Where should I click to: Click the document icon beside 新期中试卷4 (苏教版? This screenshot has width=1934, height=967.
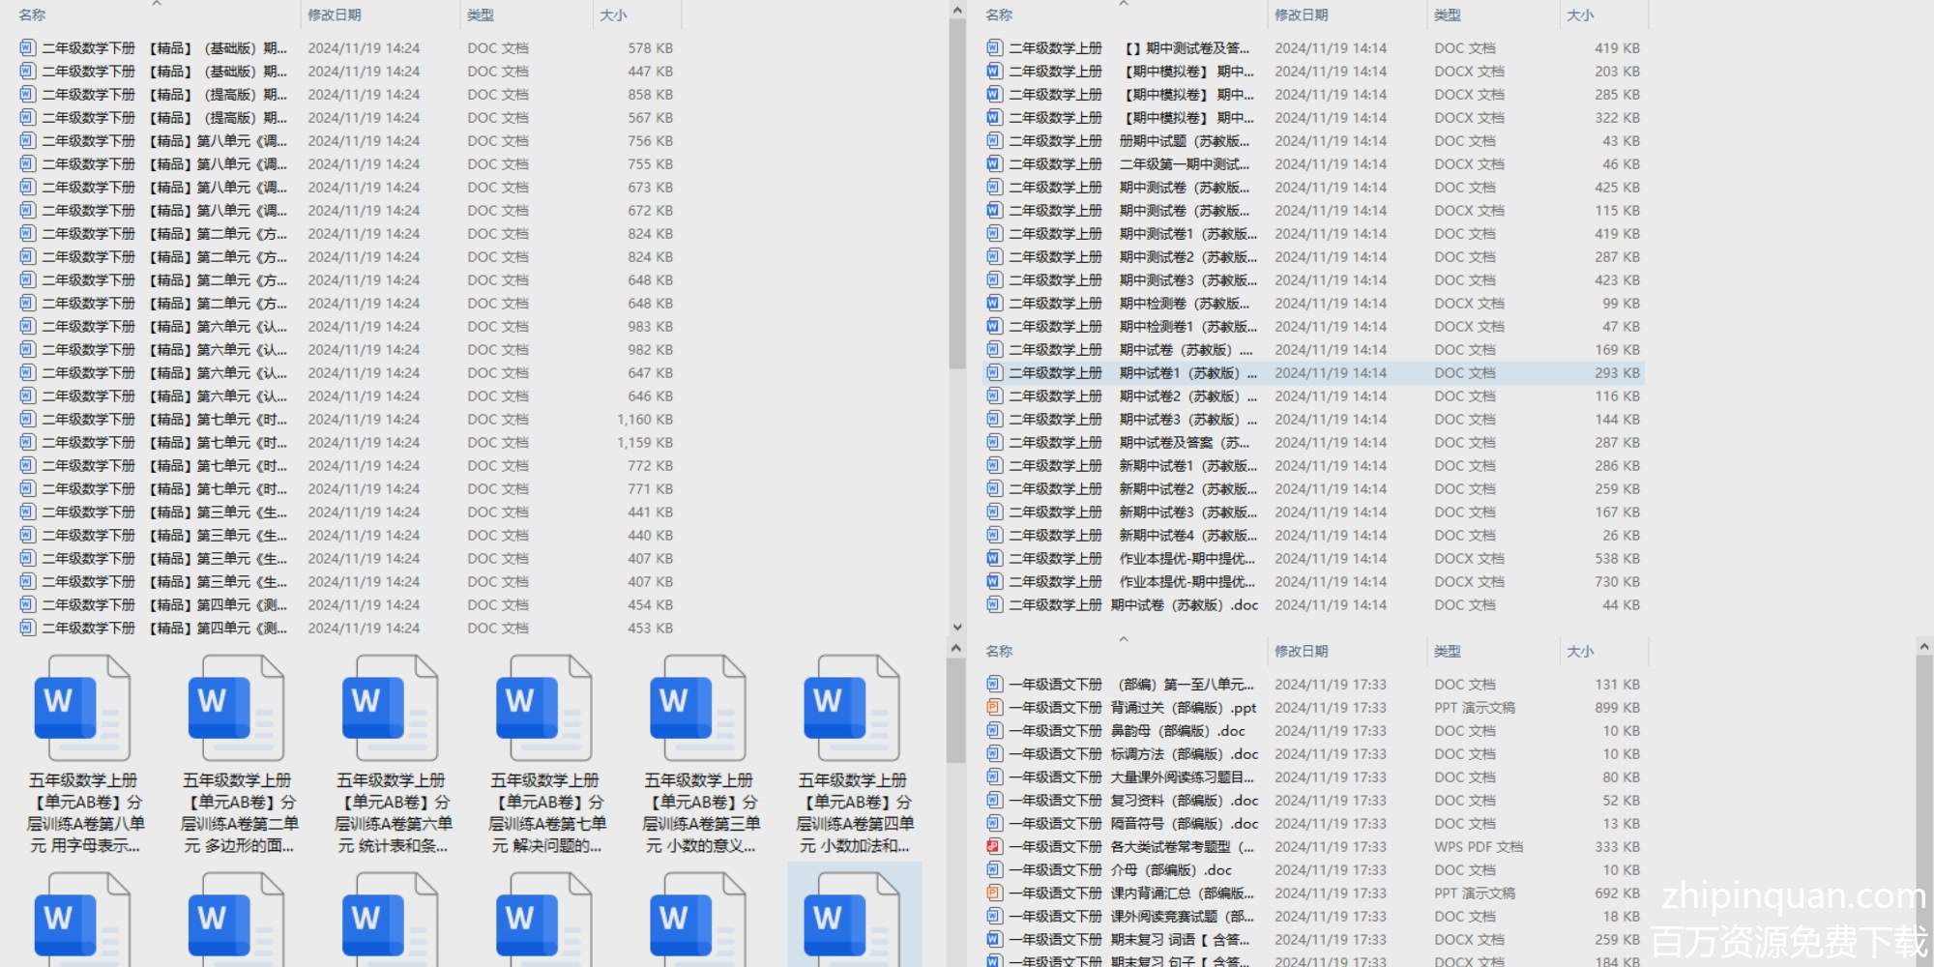click(994, 536)
